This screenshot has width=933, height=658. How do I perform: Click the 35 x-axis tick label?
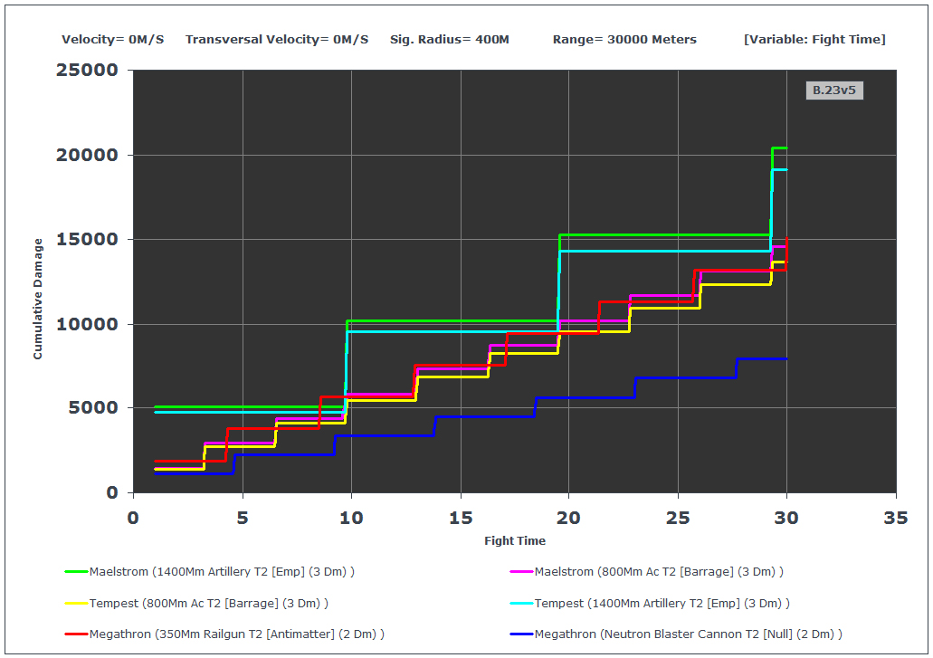click(x=896, y=519)
